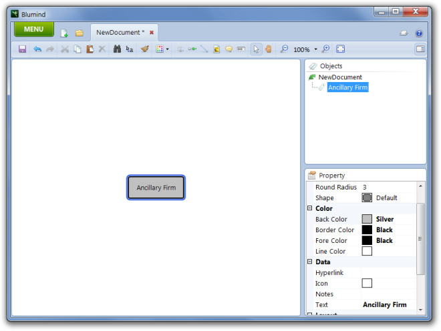Click the Notes property field
The height and width of the screenshot is (331, 441).
[x=388, y=294]
